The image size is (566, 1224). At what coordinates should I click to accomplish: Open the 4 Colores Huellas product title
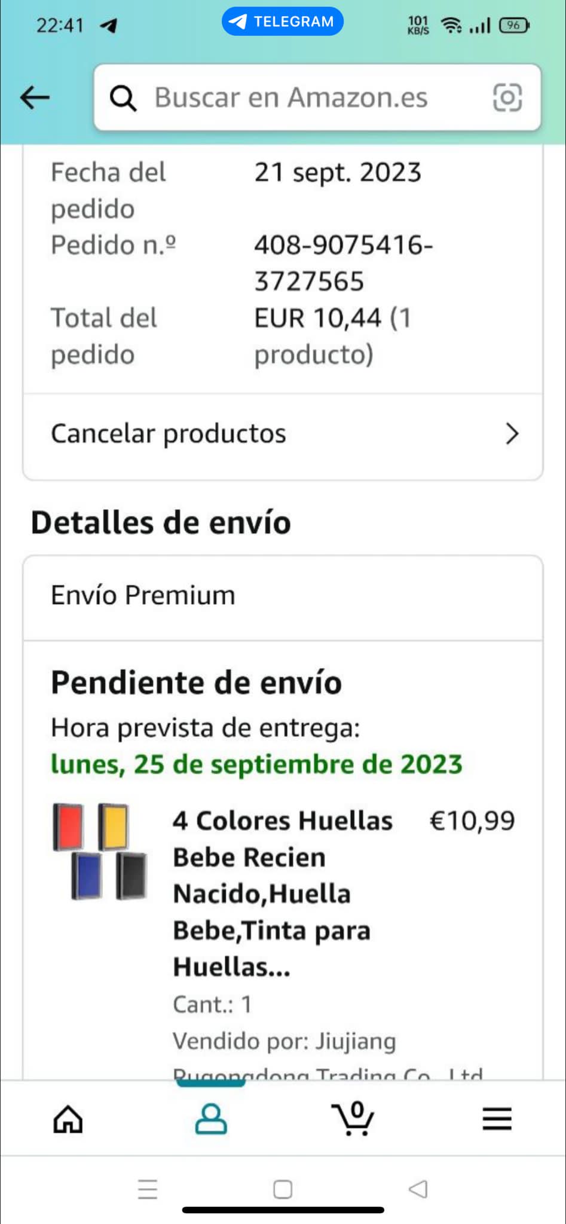point(282,893)
